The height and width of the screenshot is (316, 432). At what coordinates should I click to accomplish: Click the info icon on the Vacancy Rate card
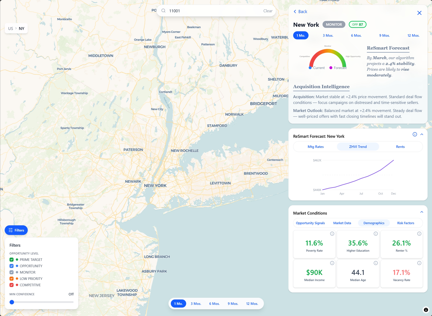click(419, 263)
